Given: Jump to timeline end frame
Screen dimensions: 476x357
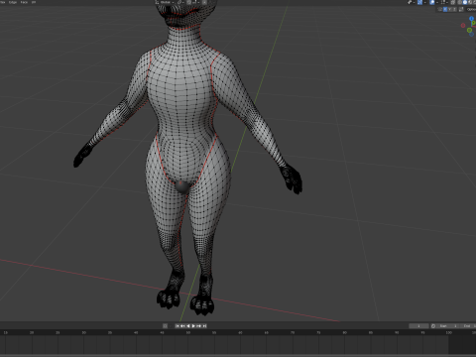Looking at the screenshot, I should [x=204, y=326].
